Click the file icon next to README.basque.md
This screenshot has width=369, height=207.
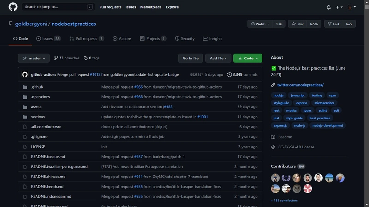[25, 157]
